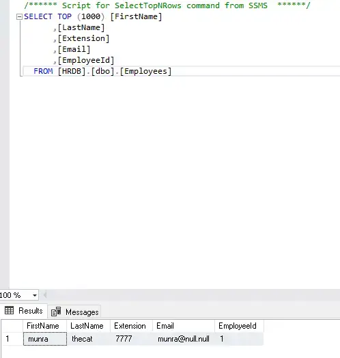
Task: Select all via top-left results grid corner
Action: [x=12, y=326]
